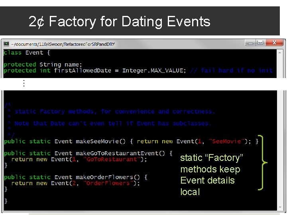Click 'makeGoToRestaurantEvent()' method name
This screenshot has height=215, width=287.
pyautogui.click(x=120, y=153)
